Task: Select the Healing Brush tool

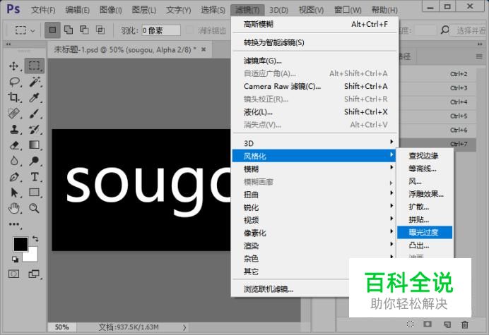Action: pos(13,114)
